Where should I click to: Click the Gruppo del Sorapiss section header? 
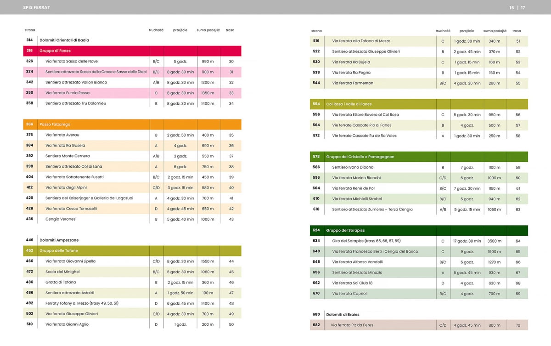[x=345, y=230]
